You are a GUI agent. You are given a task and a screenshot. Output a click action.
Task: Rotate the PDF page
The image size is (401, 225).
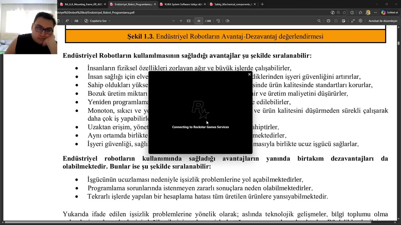[x=218, y=21]
